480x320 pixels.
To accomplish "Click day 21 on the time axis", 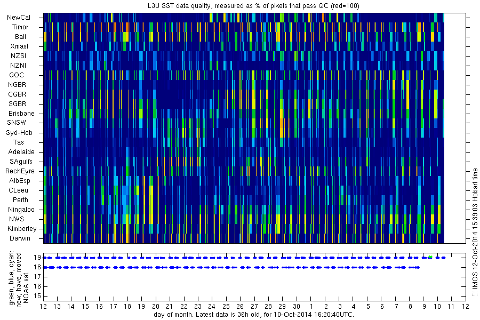I will pyautogui.click(x=170, y=307).
